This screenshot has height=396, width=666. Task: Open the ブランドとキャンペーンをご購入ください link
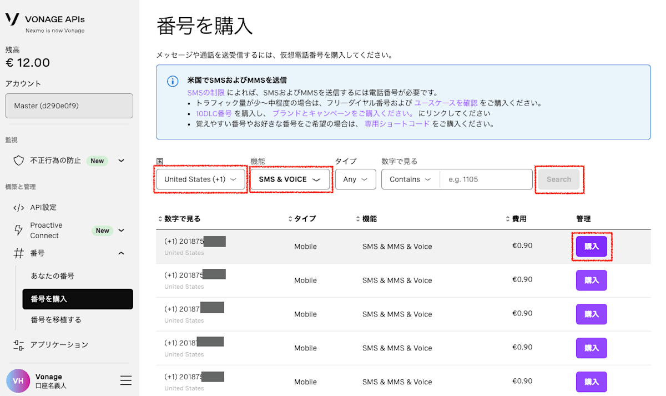pyautogui.click(x=342, y=113)
